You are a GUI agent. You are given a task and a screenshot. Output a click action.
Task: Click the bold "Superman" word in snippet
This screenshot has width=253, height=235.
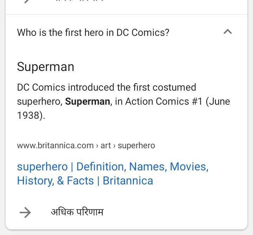87,102
